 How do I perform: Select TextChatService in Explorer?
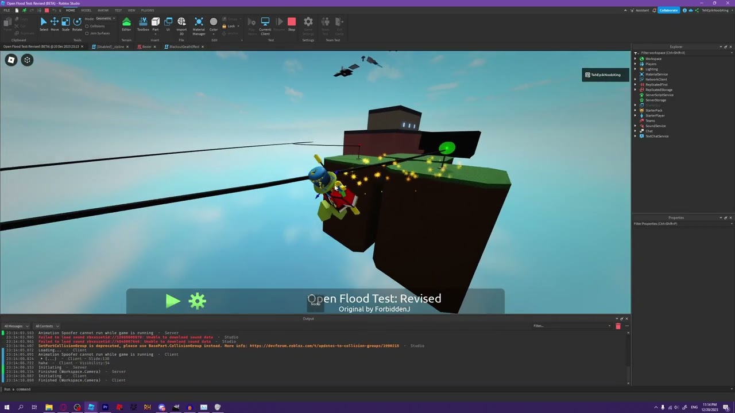(657, 136)
